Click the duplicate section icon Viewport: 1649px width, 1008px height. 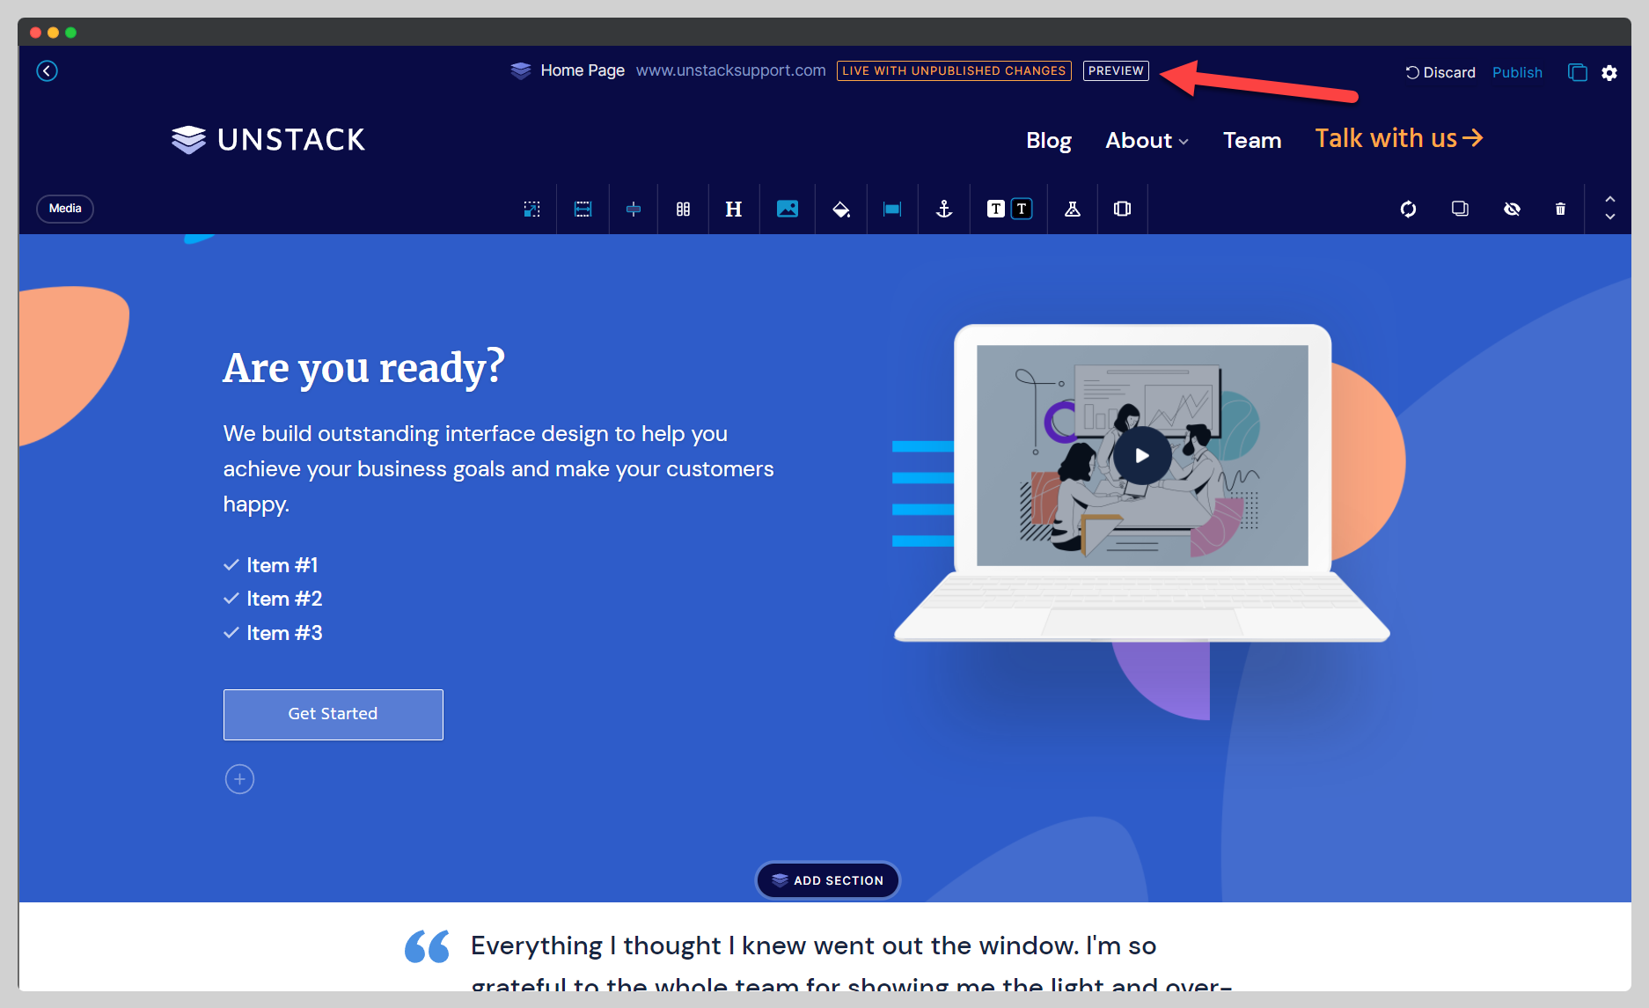(1460, 209)
